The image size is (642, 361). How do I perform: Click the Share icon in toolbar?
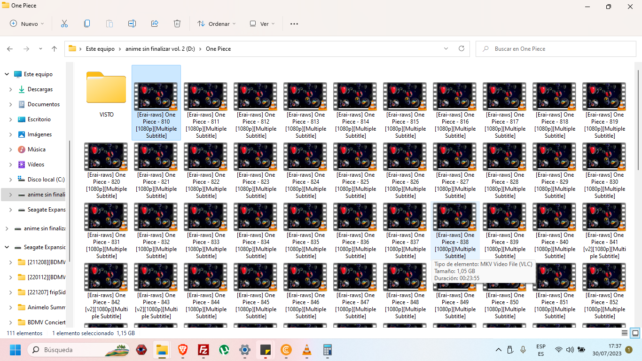(x=155, y=24)
